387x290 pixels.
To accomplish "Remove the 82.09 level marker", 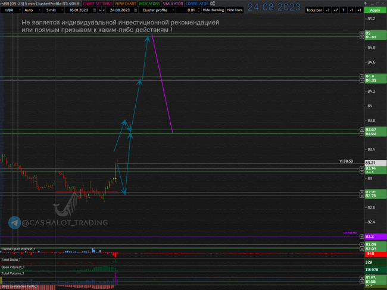I will 361,244.
